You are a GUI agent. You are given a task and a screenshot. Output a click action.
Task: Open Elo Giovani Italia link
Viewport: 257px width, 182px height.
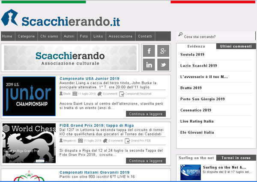tap(197, 132)
